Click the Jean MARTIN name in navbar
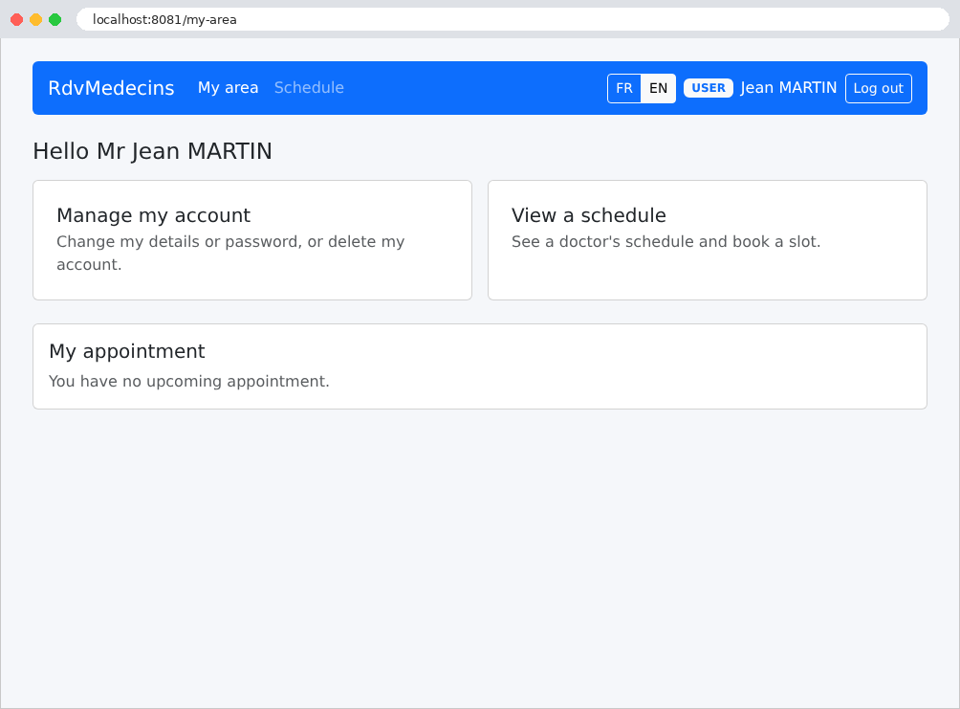The width and height of the screenshot is (960, 709). point(789,88)
